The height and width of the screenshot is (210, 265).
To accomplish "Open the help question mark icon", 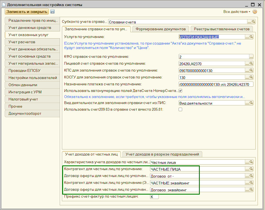I will tap(255, 12).
